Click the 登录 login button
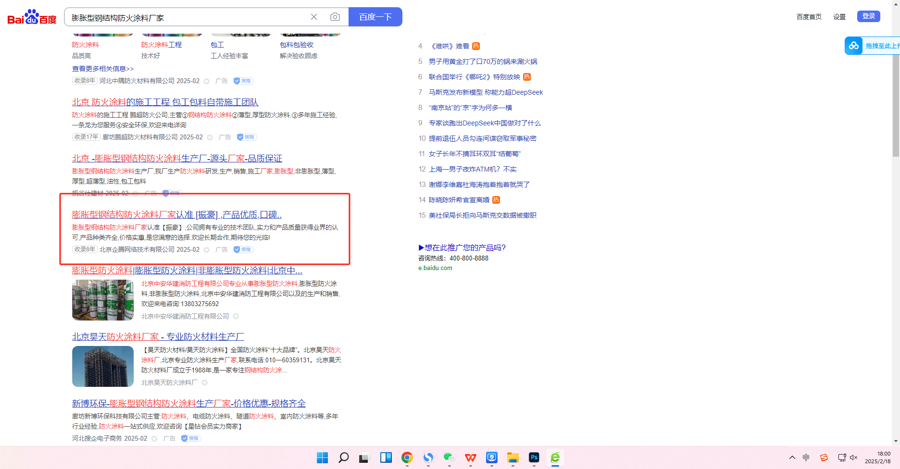900x469 pixels. point(868,16)
